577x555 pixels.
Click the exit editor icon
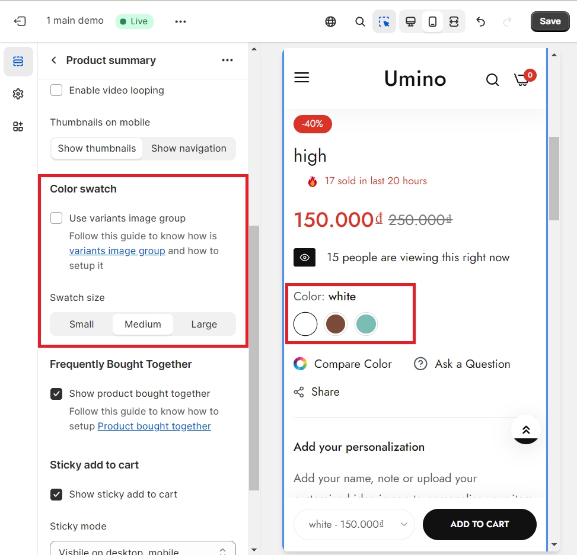pos(20,21)
